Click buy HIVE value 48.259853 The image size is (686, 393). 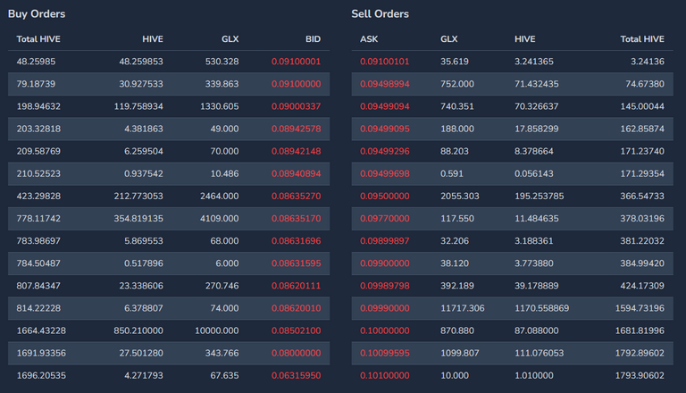[x=141, y=62]
